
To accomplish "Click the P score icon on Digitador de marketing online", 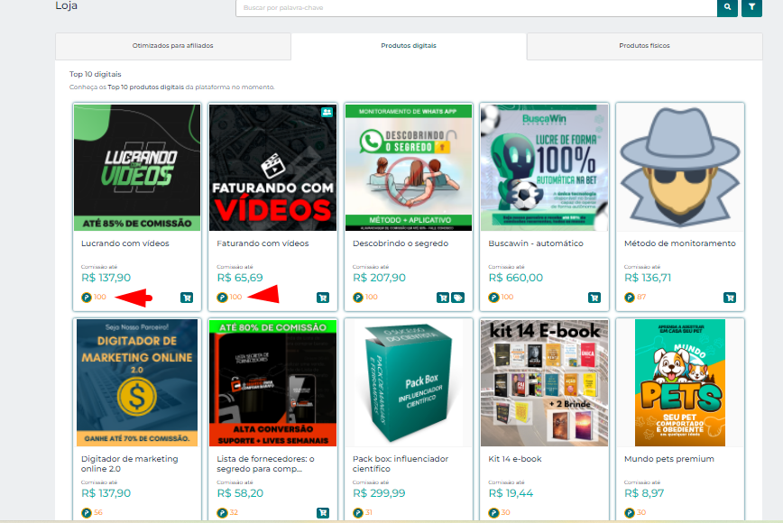I will click(x=87, y=513).
